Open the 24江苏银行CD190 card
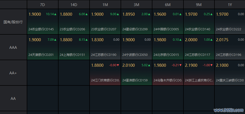The image size is (245, 114). click(105, 47)
